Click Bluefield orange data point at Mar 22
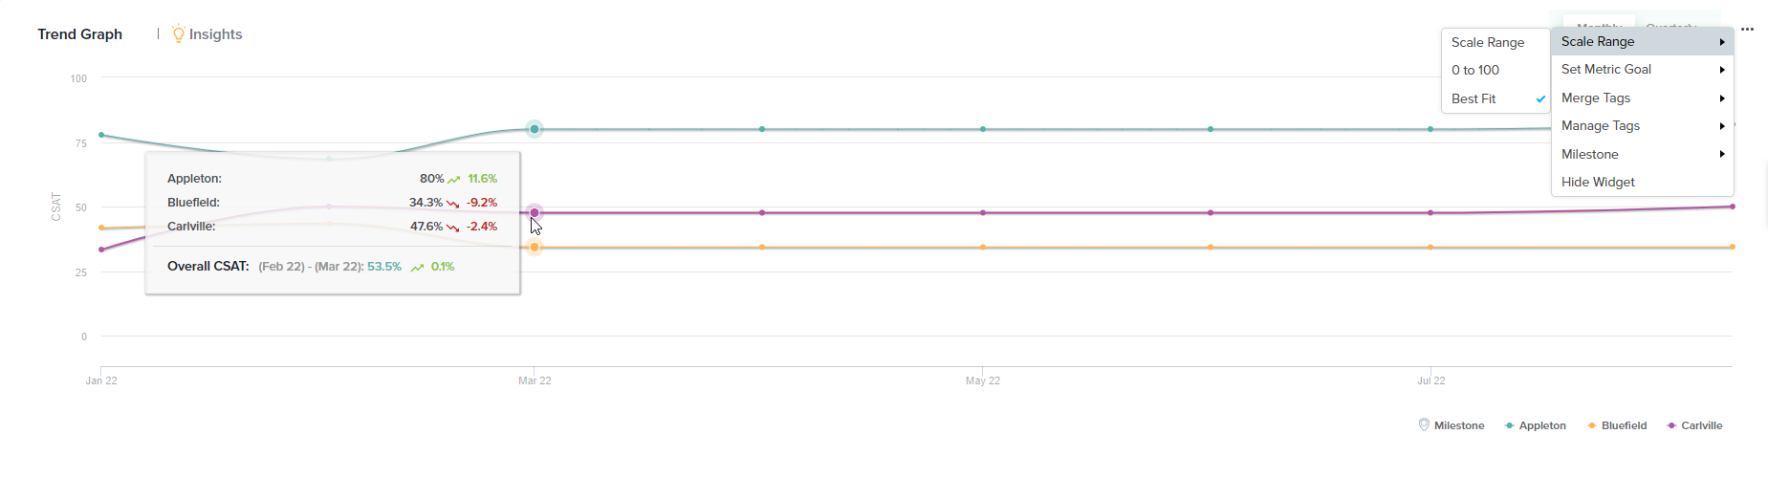The width and height of the screenshot is (1768, 478). [x=535, y=248]
